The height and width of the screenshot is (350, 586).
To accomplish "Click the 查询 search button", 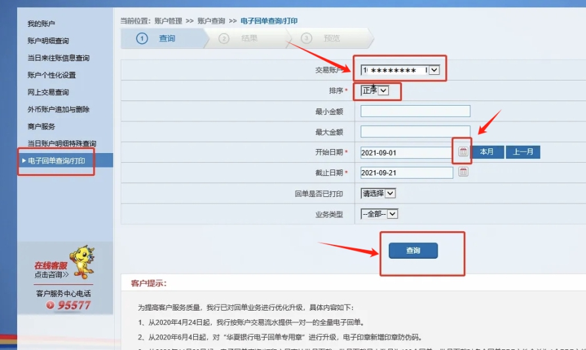I will [413, 251].
